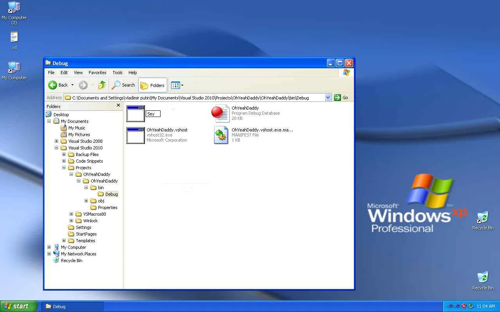The width and height of the screenshot is (500, 312).
Task: Expand the Templates tree node
Action: (64, 241)
